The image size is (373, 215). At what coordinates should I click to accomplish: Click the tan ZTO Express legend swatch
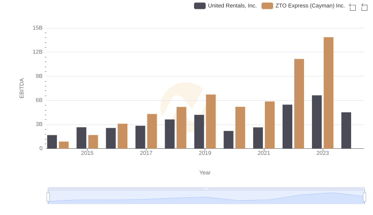point(267,6)
